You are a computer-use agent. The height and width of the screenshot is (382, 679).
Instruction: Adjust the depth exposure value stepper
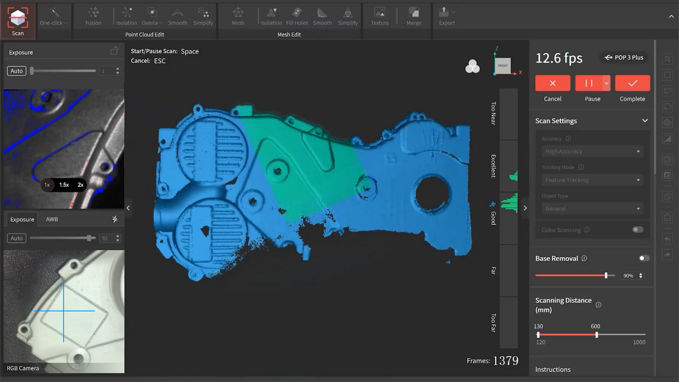point(118,71)
